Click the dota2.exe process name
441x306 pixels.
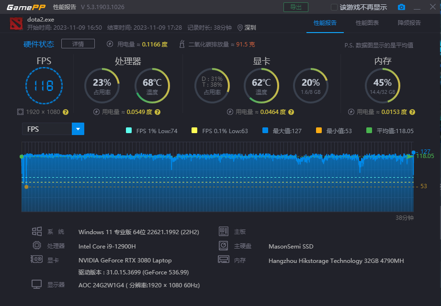41,20
